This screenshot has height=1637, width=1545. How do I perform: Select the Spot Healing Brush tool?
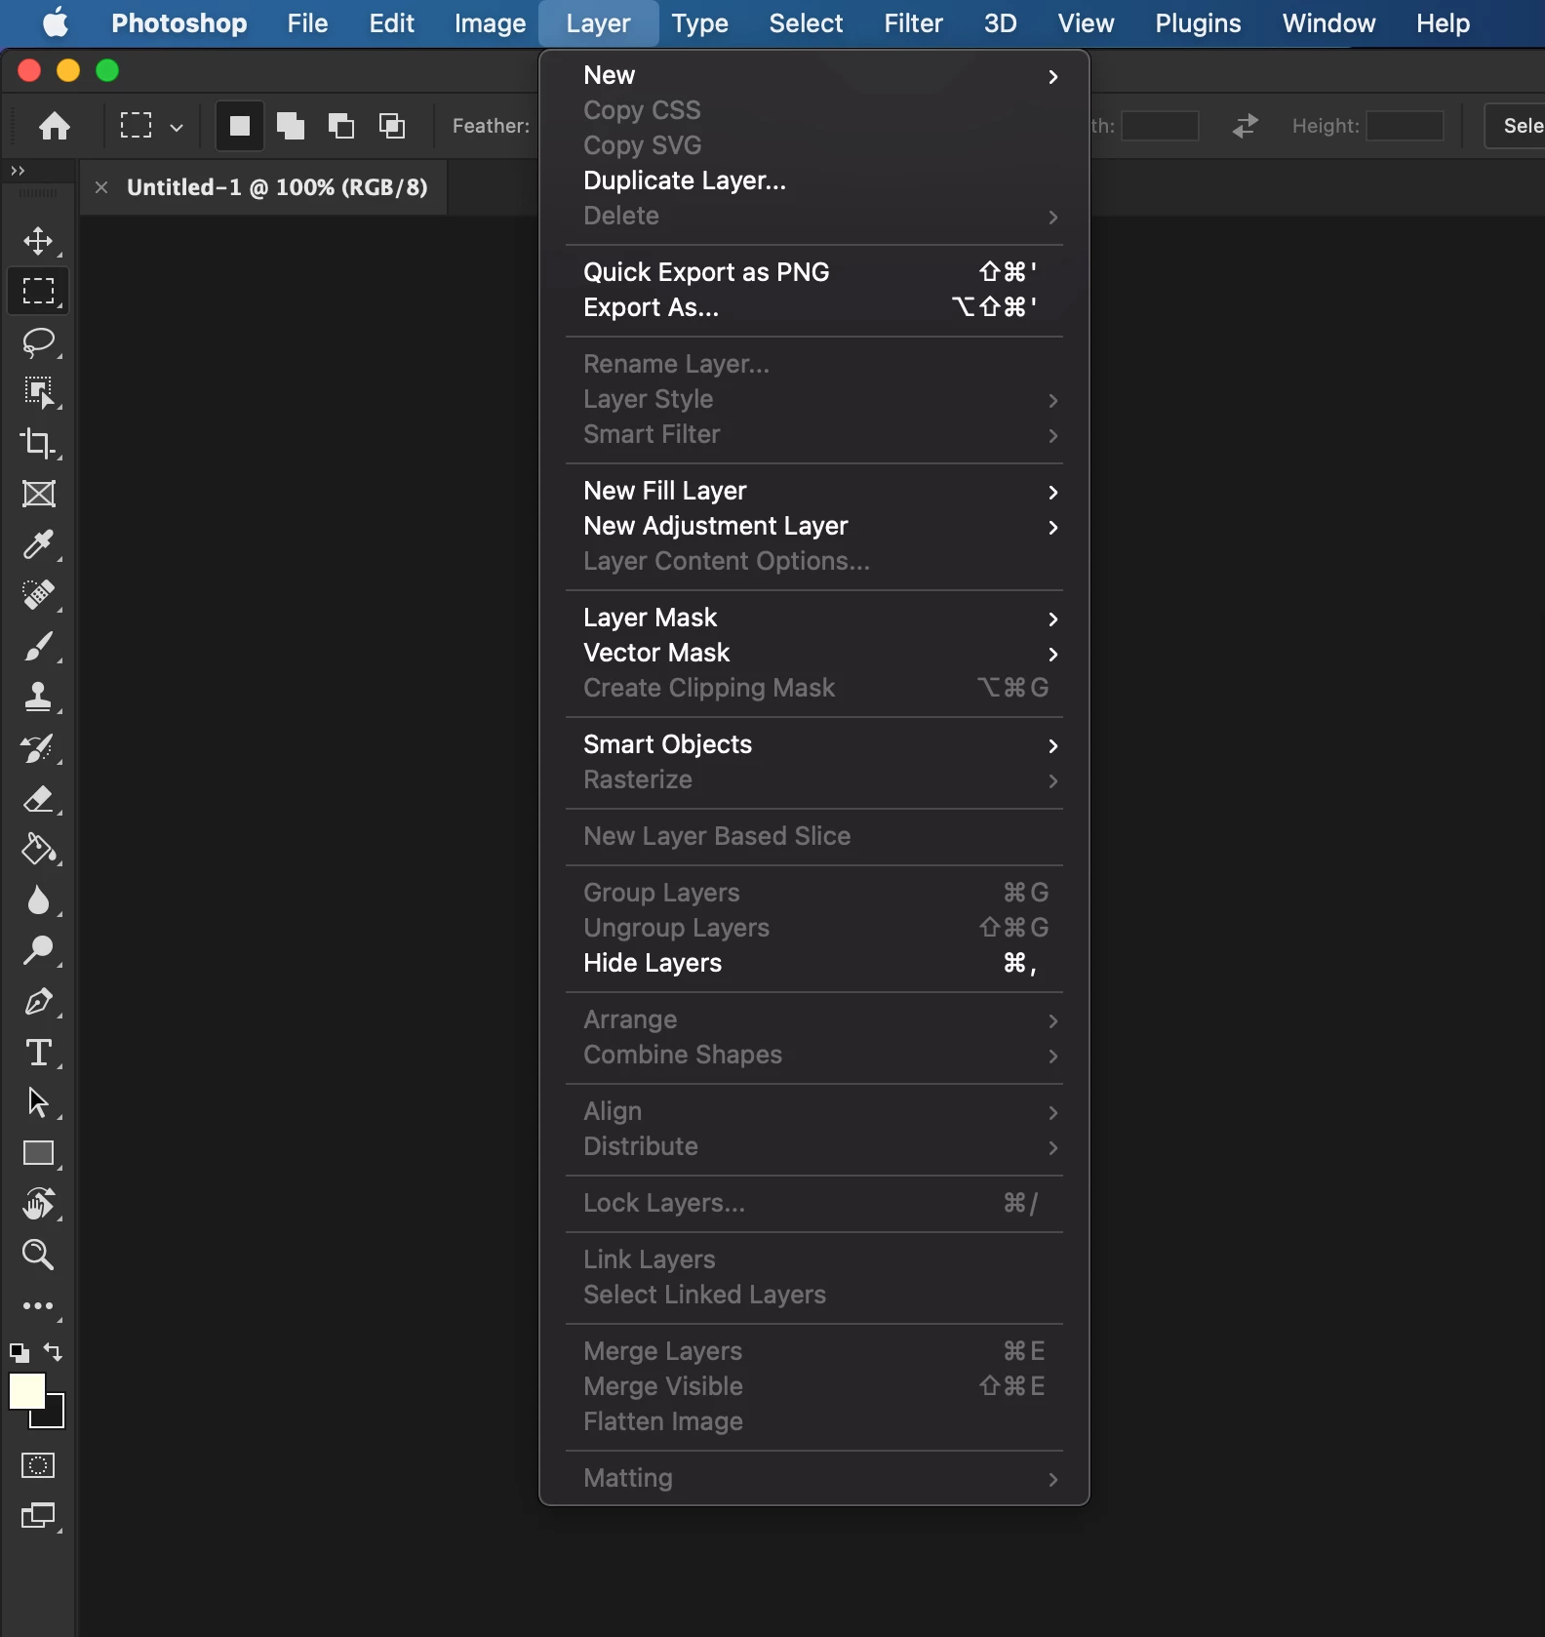click(38, 595)
